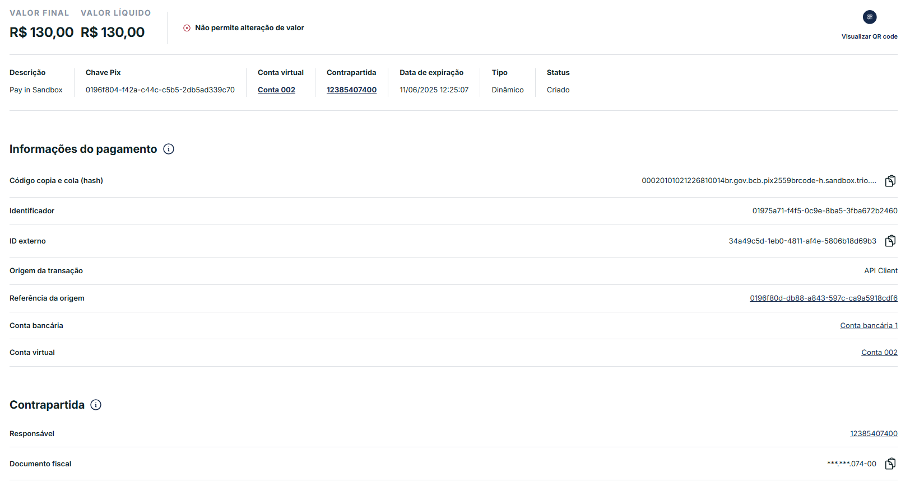The image size is (910, 482).
Task: Click the ID externo value text
Action: (x=802, y=241)
